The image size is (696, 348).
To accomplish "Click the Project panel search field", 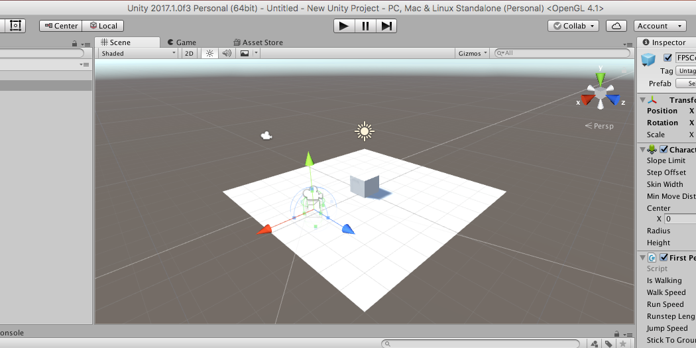I will coord(481,344).
